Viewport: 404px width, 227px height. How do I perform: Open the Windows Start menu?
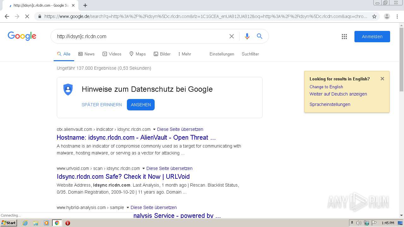click(9, 223)
